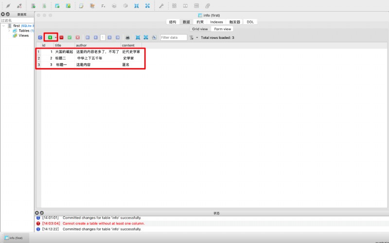Click the disconnect from database icon
This screenshot has height=243, width=389.
(x=19, y=6)
